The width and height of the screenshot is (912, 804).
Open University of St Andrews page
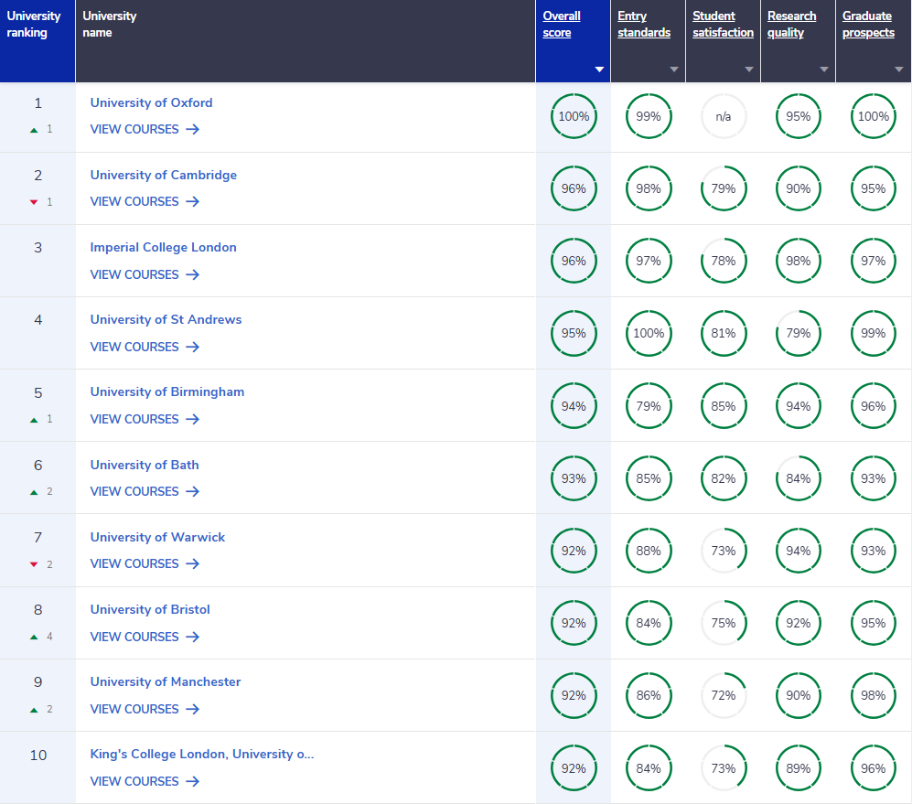point(166,319)
